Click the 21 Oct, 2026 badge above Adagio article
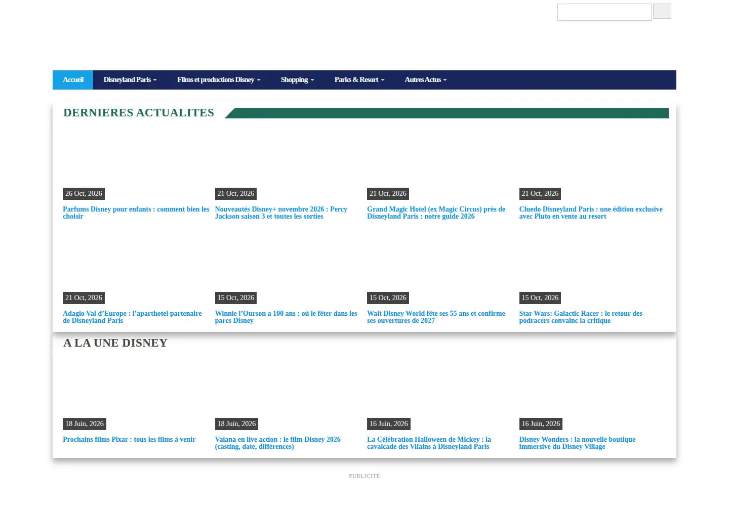The image size is (729, 506). [84, 298]
